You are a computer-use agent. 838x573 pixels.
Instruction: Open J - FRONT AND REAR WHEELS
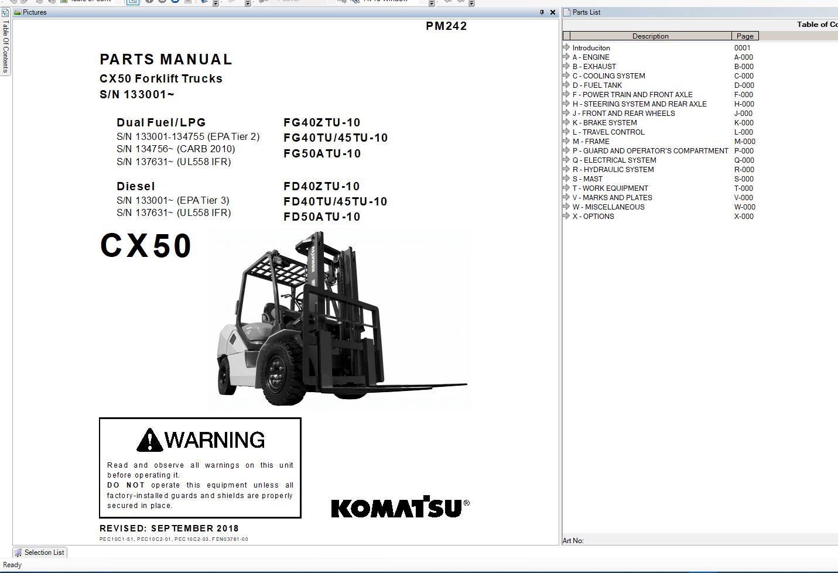tap(624, 114)
